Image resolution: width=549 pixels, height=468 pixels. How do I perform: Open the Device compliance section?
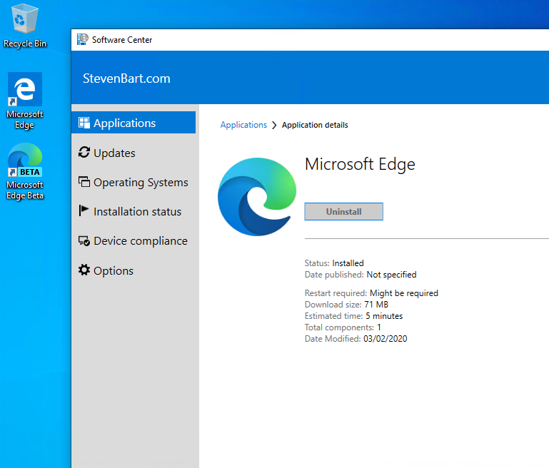coord(134,241)
